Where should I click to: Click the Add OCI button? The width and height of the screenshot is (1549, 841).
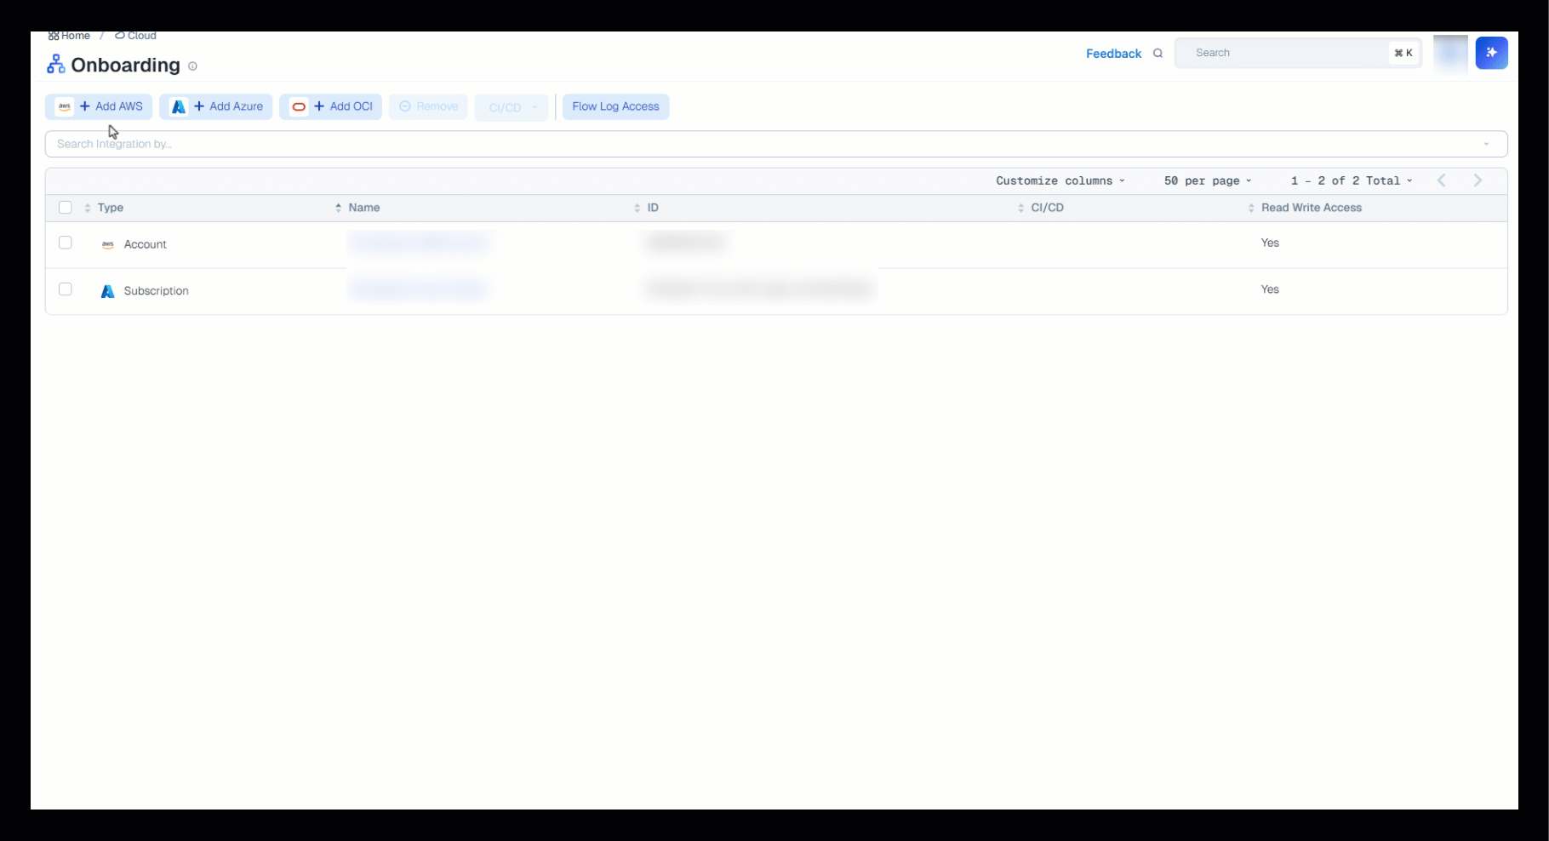[x=331, y=106]
